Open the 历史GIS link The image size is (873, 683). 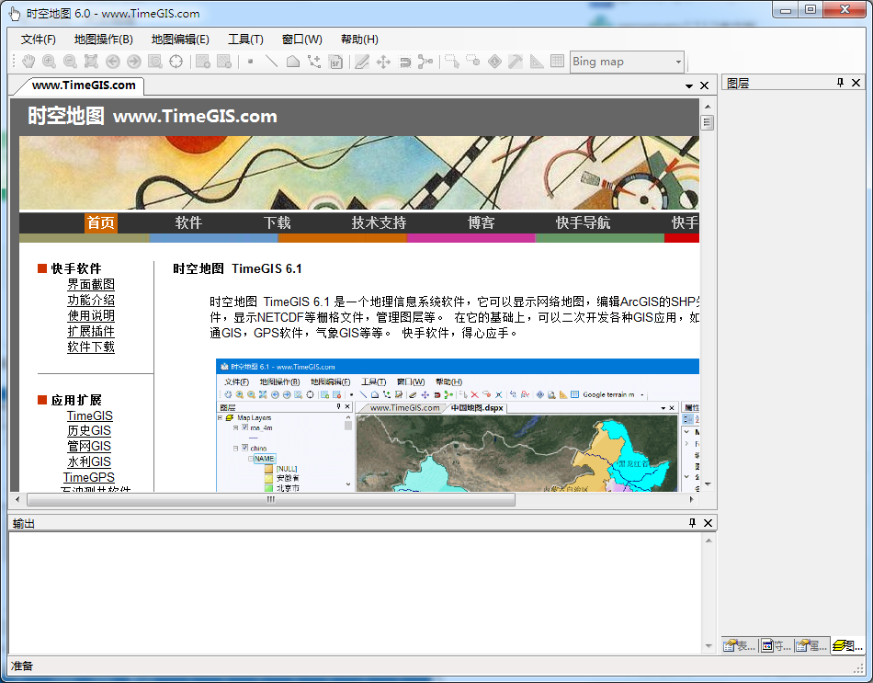click(x=89, y=430)
